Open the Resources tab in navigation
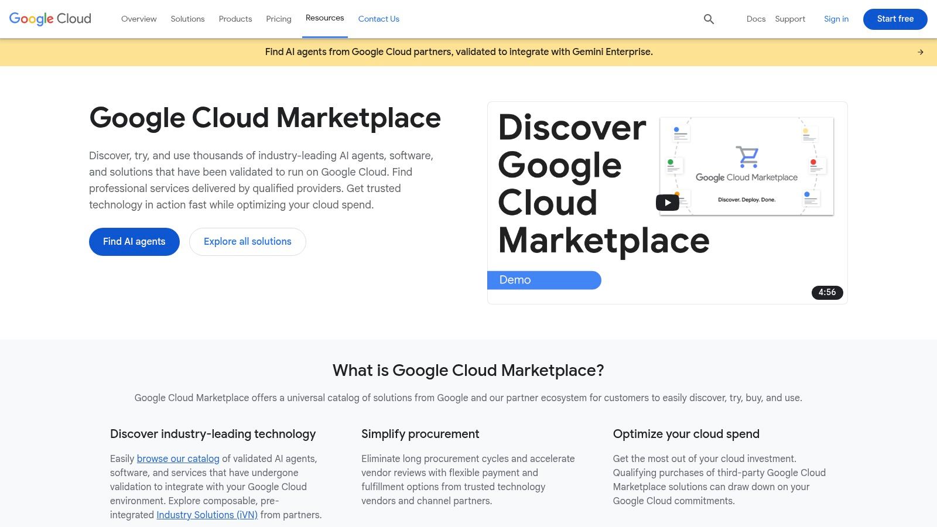Image resolution: width=937 pixels, height=527 pixels. click(324, 18)
